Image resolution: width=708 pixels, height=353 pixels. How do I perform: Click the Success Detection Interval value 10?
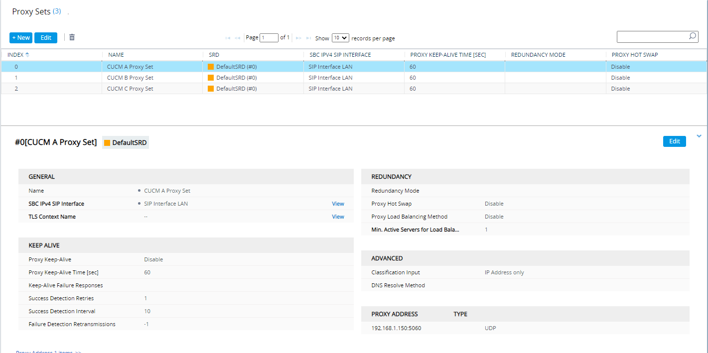[147, 311]
